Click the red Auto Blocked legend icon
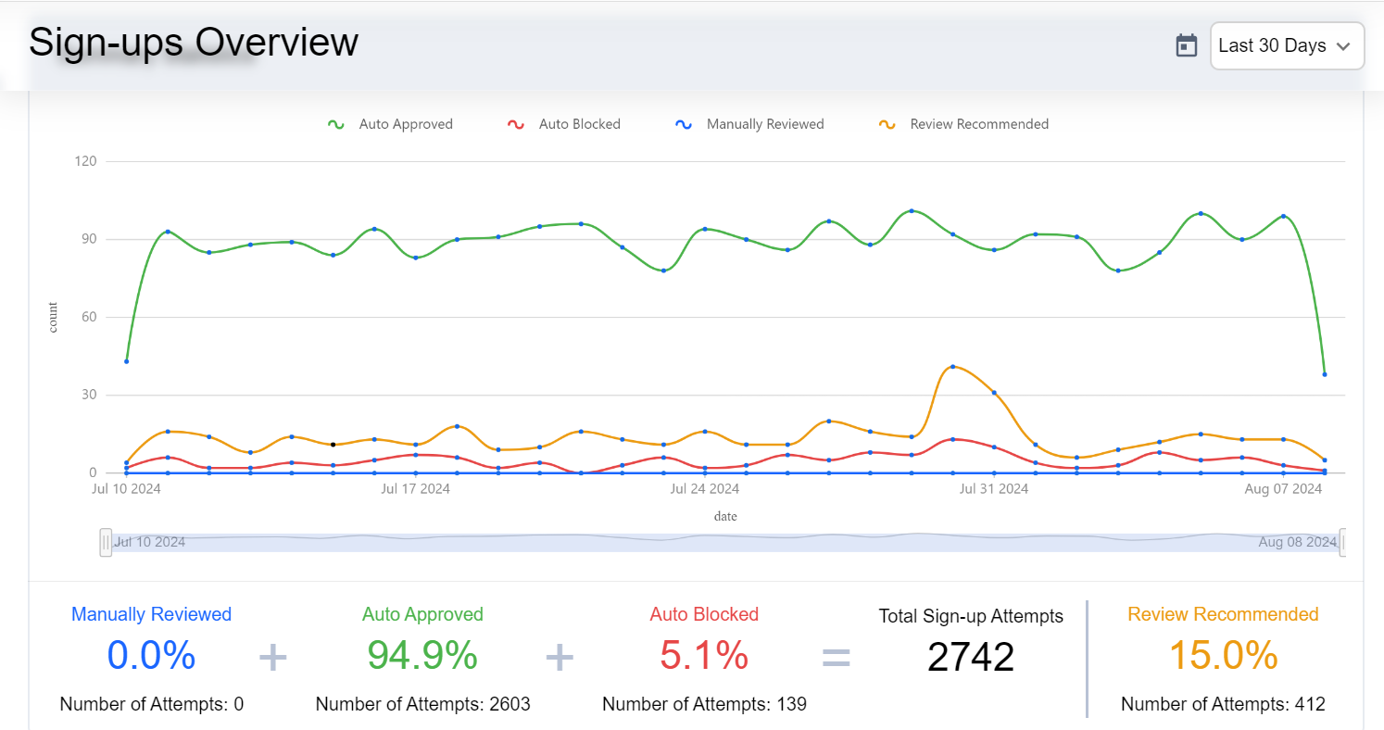 click(x=516, y=124)
